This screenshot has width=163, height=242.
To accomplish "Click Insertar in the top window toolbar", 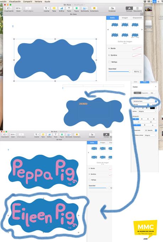I will point(47,8).
